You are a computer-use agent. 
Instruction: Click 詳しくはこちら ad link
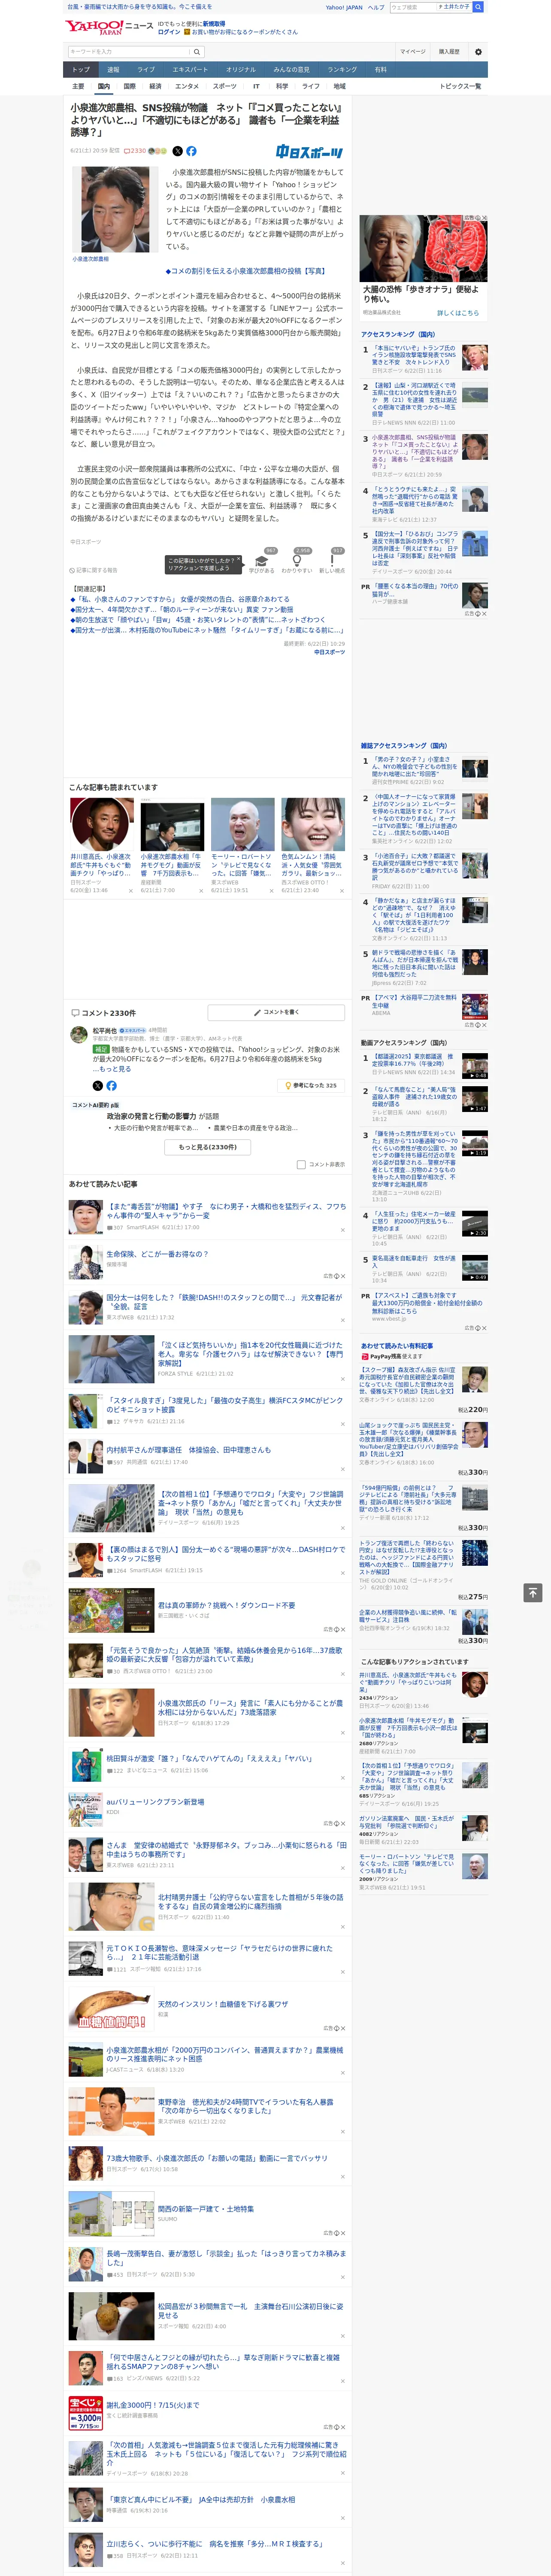458,313
